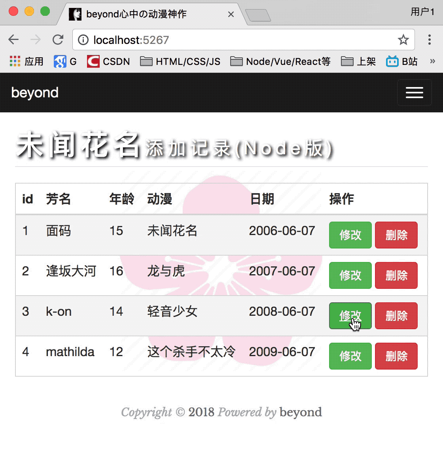Open the B站 bookmark

[402, 61]
